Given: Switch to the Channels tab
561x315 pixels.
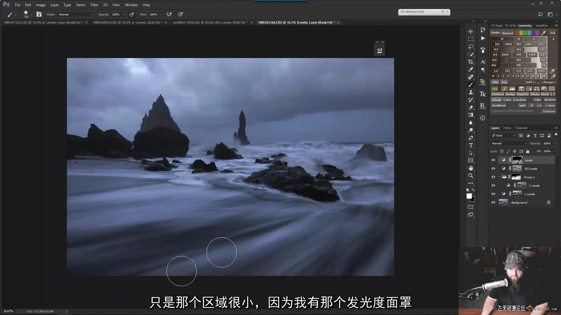Looking at the screenshot, I should [521, 128].
